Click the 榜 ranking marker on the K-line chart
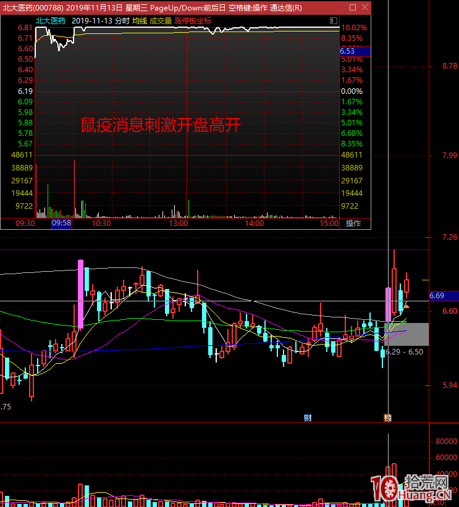 tap(387, 417)
